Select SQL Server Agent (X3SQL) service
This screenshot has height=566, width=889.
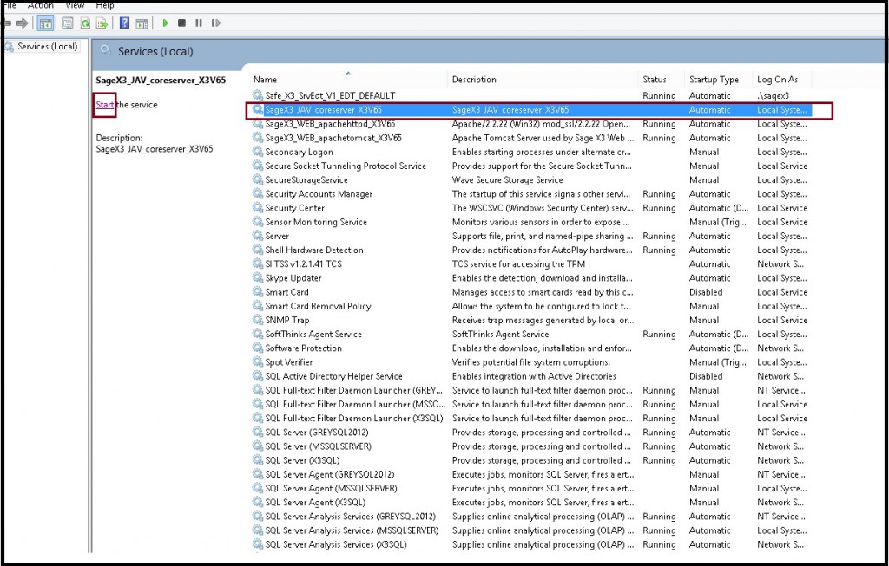pos(316,503)
